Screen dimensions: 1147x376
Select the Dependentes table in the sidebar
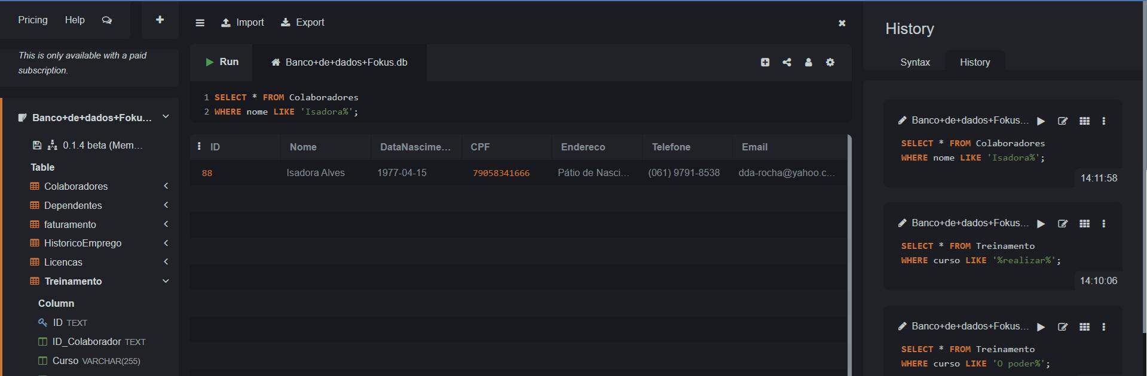pyautogui.click(x=73, y=205)
